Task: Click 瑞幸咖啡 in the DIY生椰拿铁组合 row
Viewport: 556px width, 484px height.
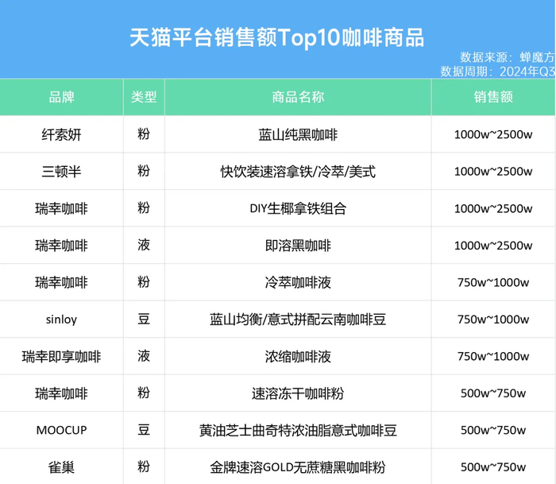Action: [x=62, y=209]
